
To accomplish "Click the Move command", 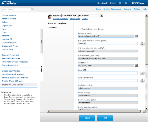I will [4, 29].
